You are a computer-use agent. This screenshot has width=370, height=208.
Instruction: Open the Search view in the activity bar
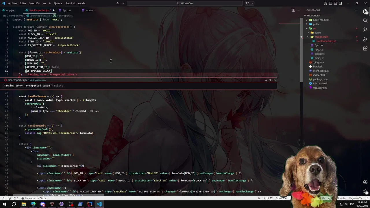coord(365,21)
